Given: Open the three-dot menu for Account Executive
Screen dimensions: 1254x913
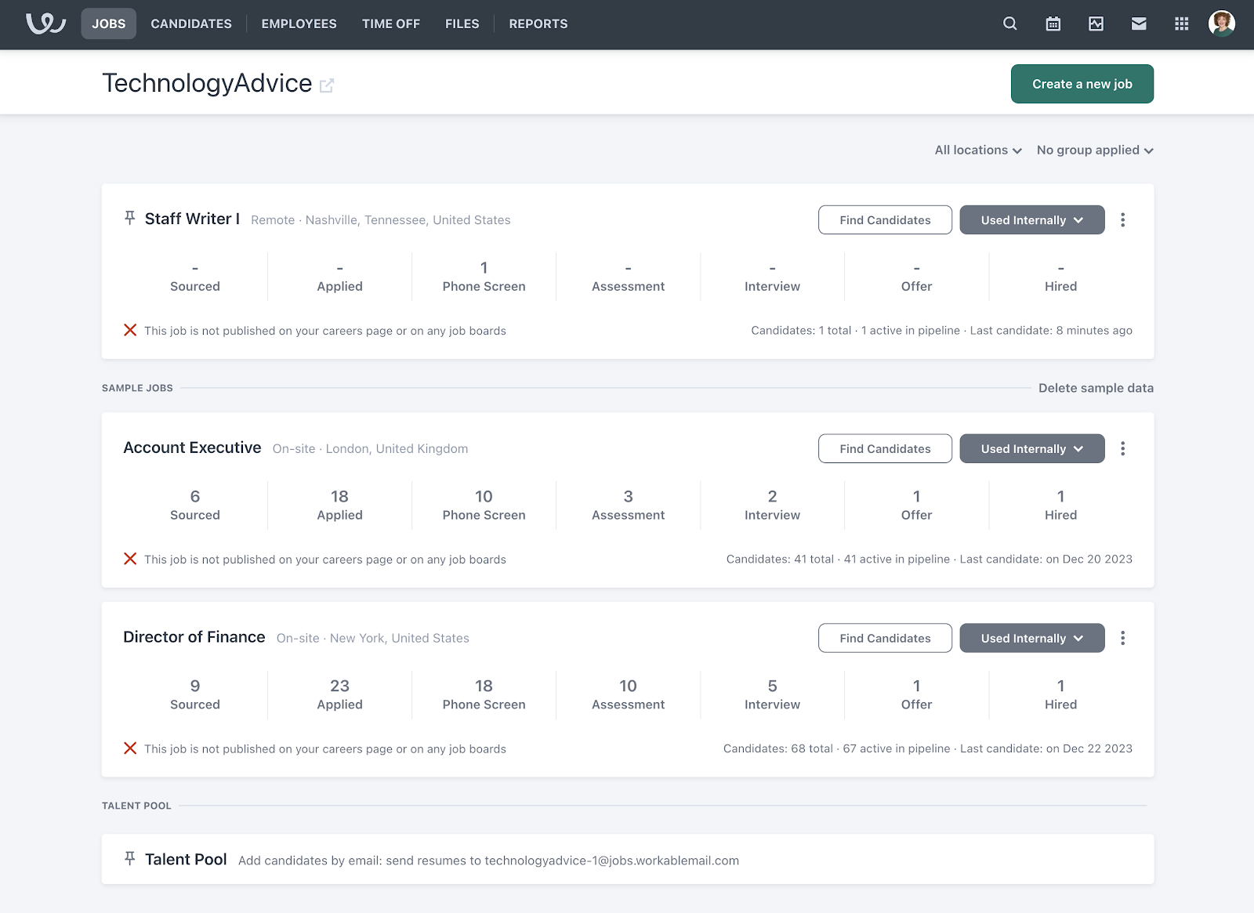Looking at the screenshot, I should [x=1123, y=448].
